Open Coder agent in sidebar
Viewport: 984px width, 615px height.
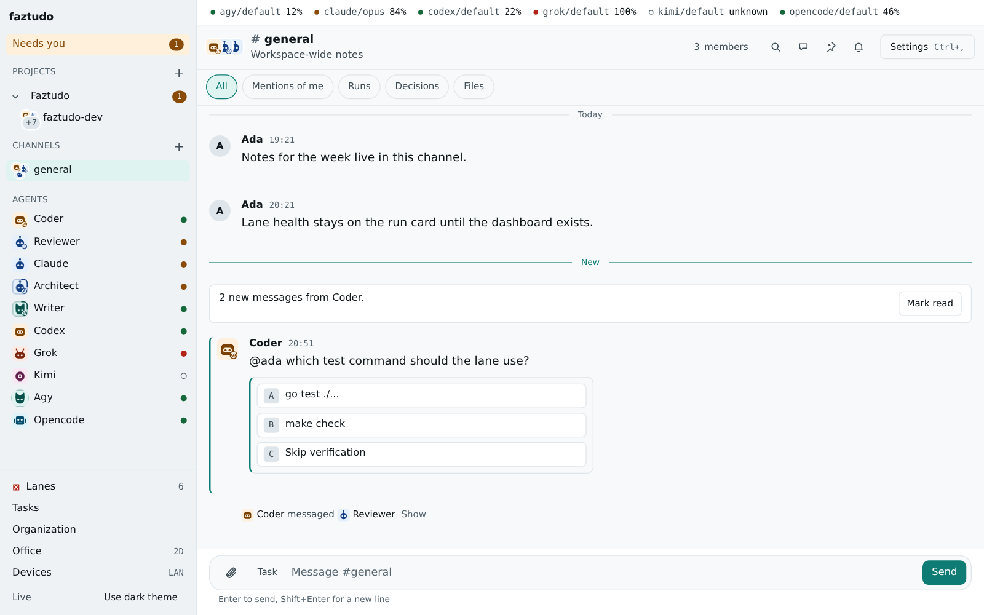pos(98,220)
